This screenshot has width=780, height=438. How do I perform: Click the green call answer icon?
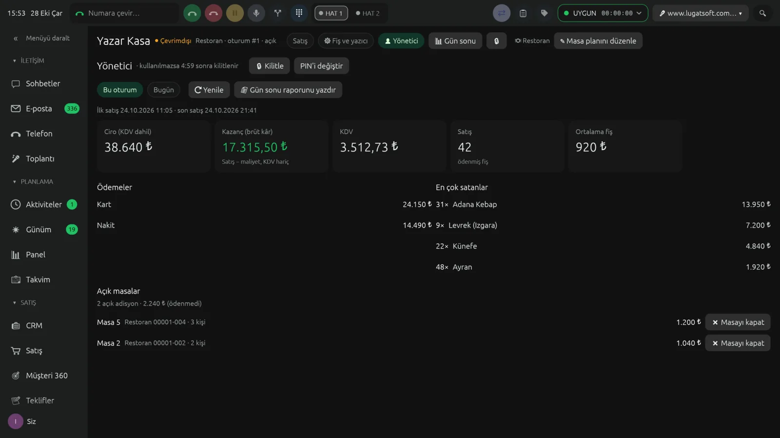coord(192,13)
